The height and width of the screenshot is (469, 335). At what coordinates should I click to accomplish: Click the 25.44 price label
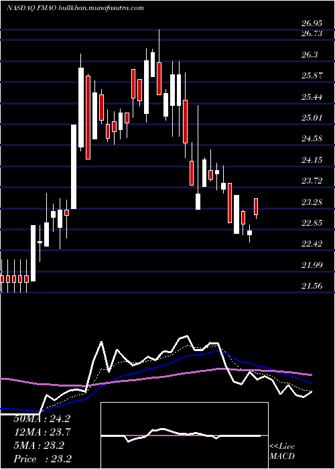[312, 97]
